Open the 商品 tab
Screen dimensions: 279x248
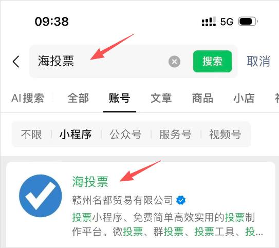click(x=202, y=98)
